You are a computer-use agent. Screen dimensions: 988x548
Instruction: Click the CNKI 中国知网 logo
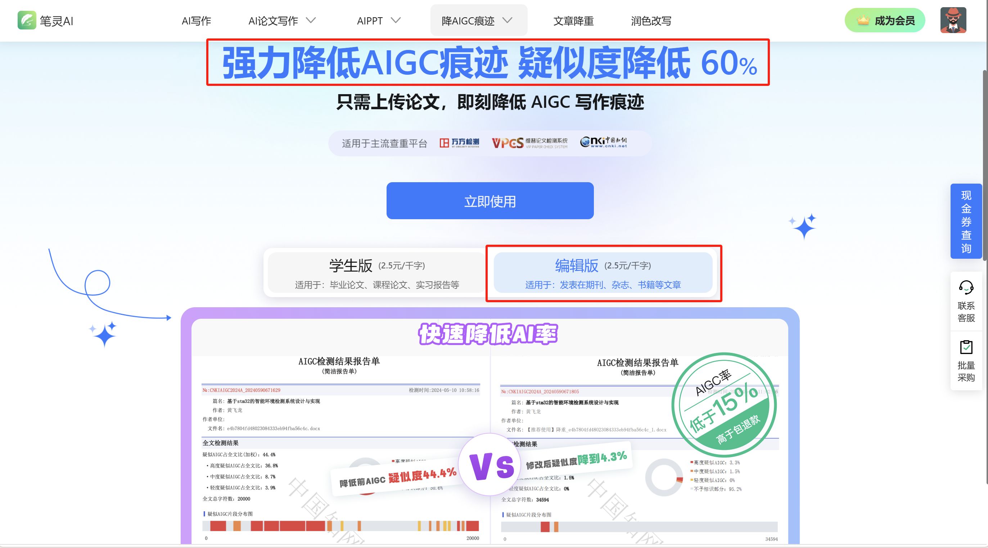coord(604,142)
